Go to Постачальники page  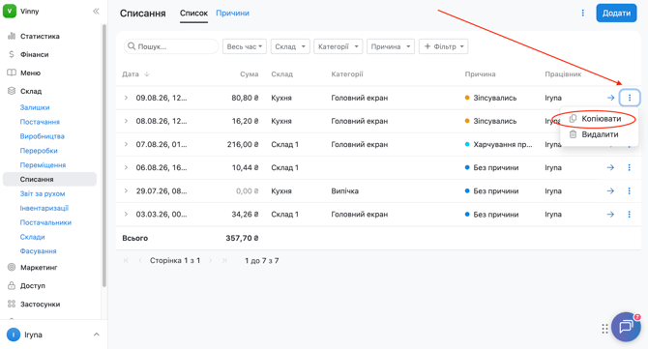45,222
